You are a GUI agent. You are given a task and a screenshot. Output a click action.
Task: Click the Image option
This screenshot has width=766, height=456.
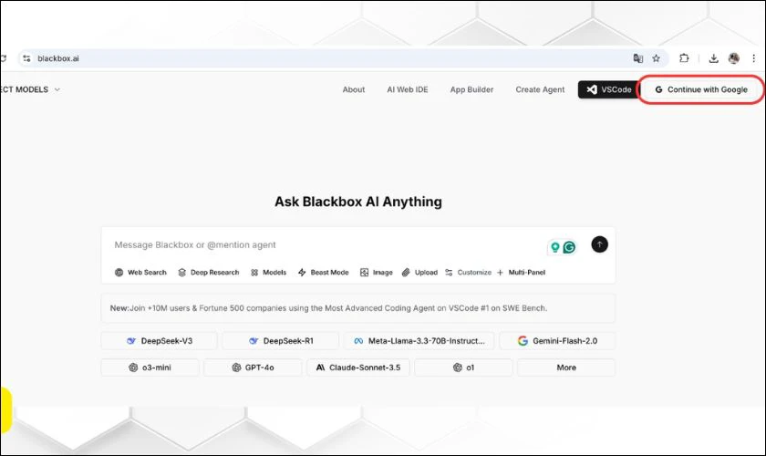pyautogui.click(x=377, y=272)
